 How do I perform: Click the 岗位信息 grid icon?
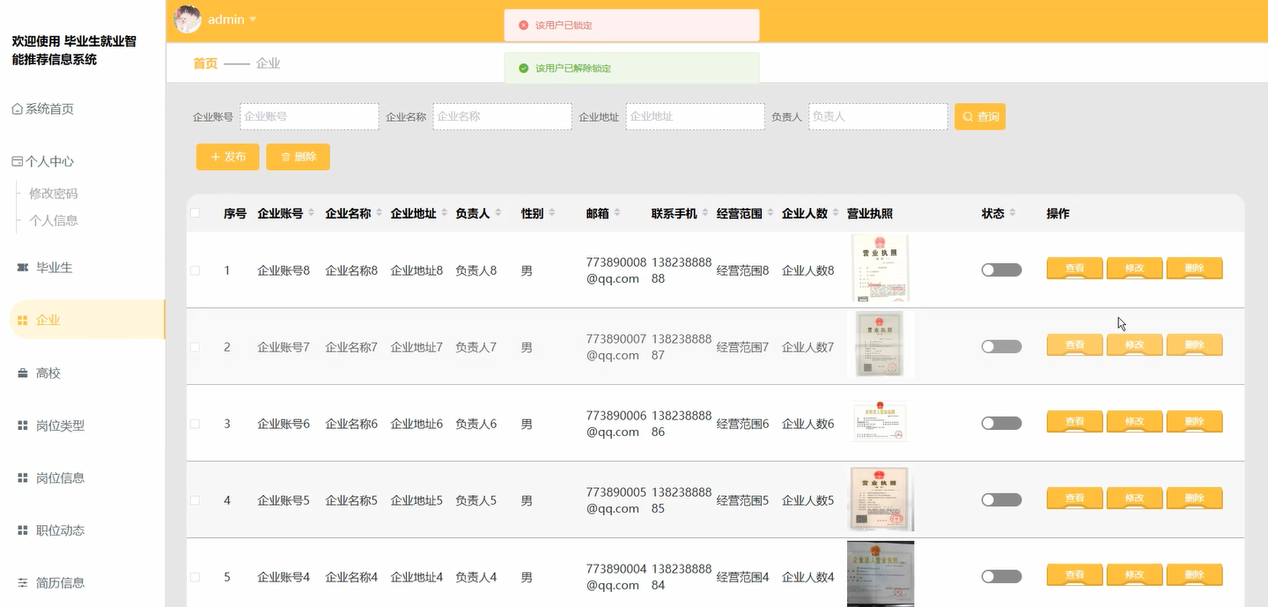23,478
